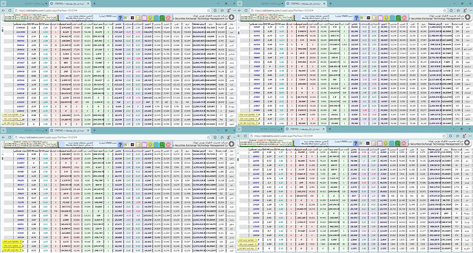Image resolution: width=473 pixels, height=253 pixels.
Task: Focus the address bar in bottom-left window
Action: (112, 137)
